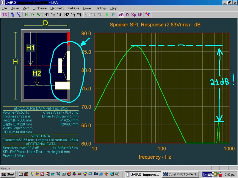Click the H1=250 mm value
The width and height of the screenshot is (238, 178).
69,120
